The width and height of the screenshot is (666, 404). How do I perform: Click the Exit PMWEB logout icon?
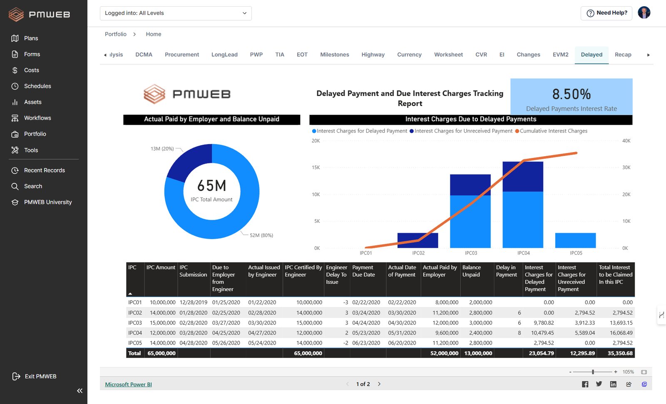16,376
